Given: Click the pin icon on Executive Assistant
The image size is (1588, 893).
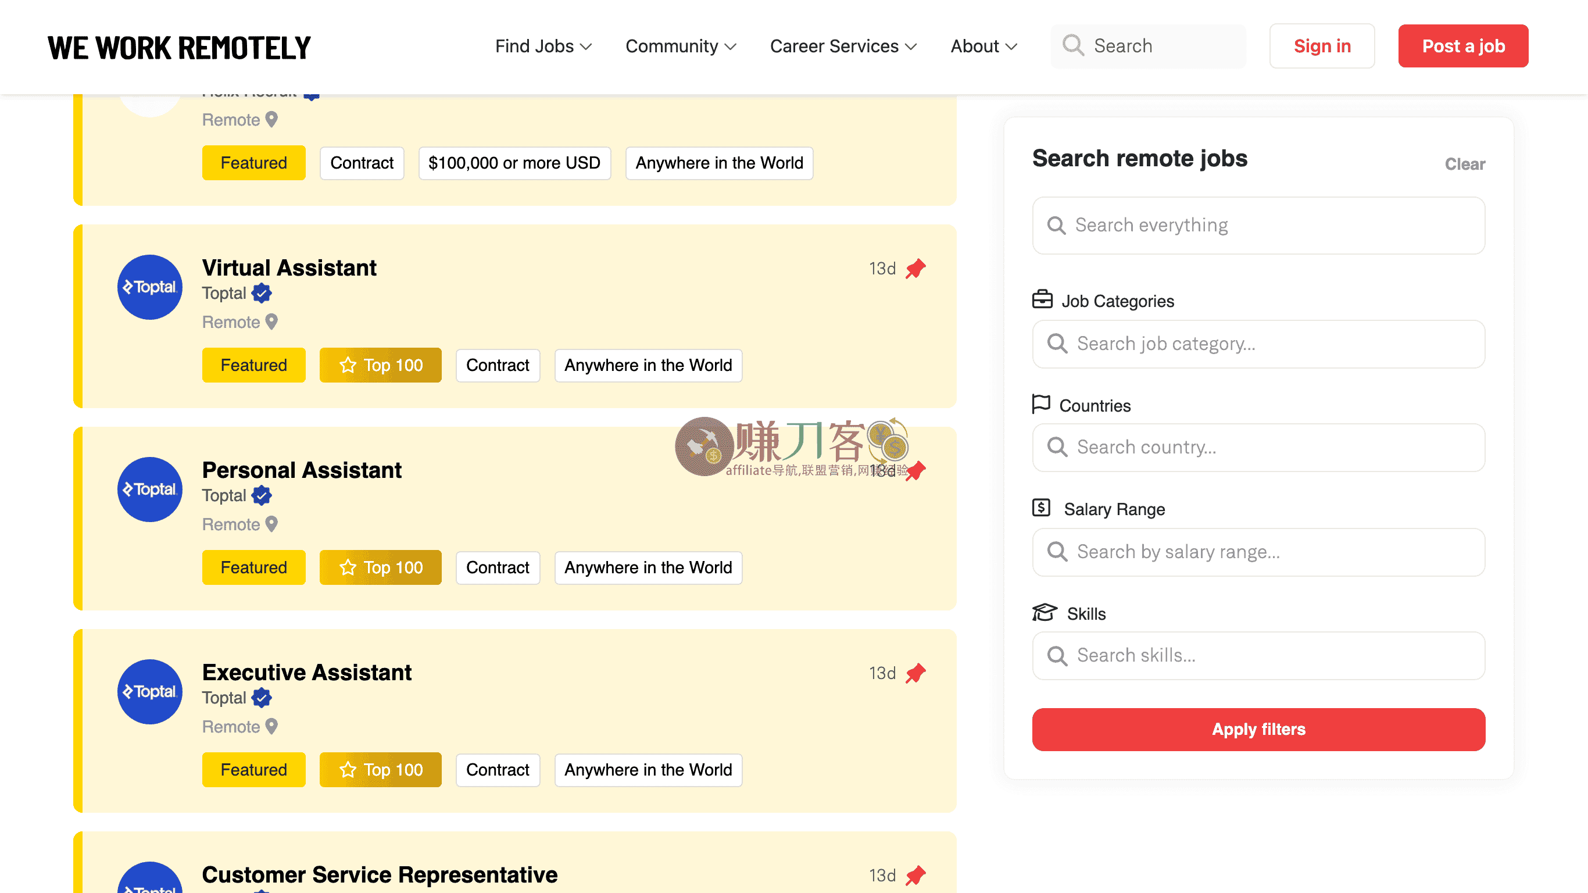Looking at the screenshot, I should (915, 673).
